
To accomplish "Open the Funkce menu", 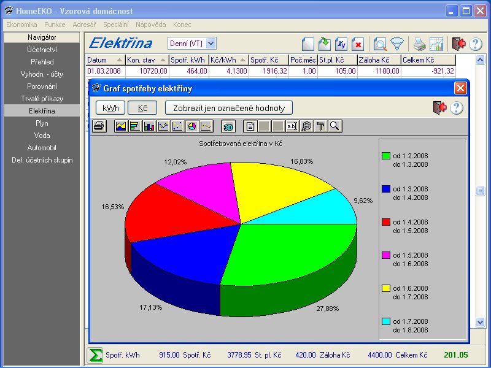I will coord(55,25).
